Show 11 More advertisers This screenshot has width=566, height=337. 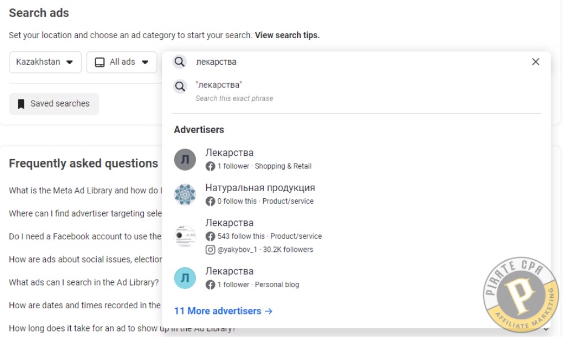(223, 311)
